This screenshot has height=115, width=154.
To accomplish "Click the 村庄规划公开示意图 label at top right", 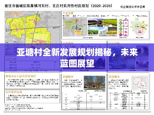I will click(x=133, y=7).
